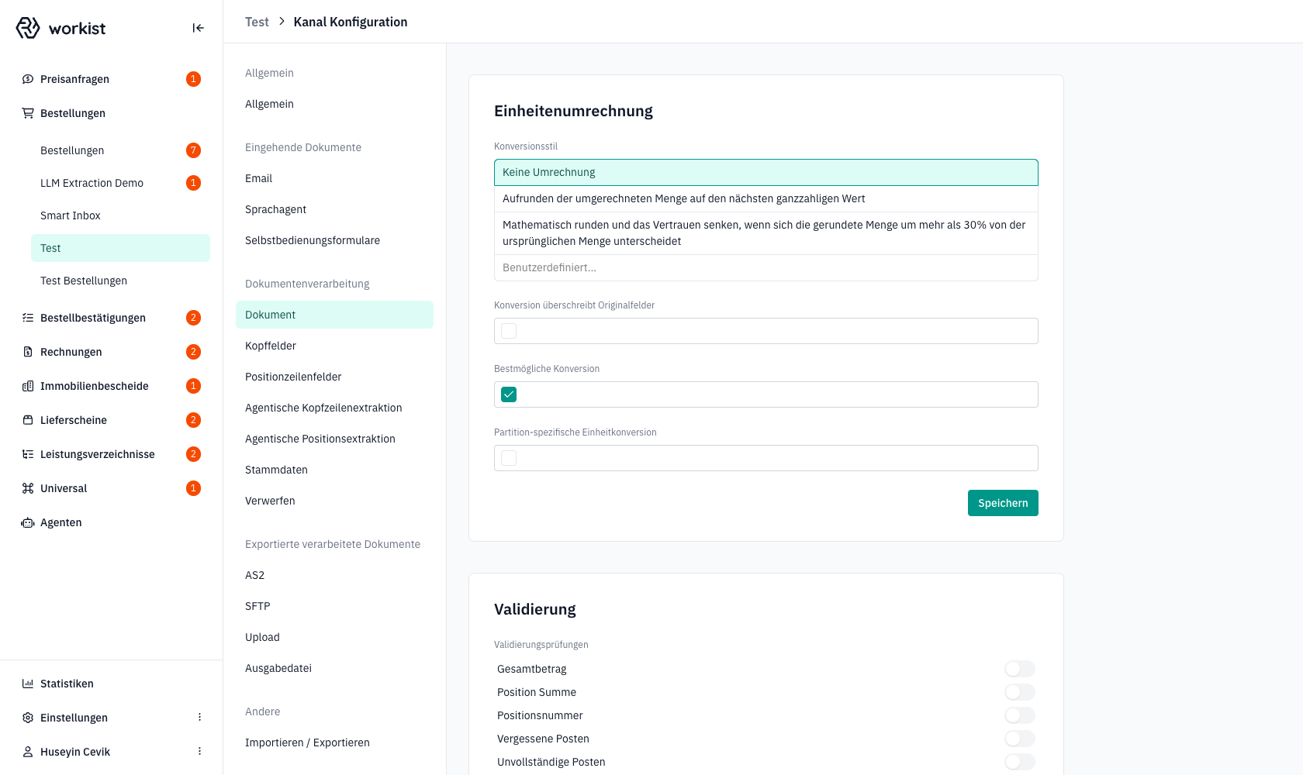
Task: Enable the Positionsnummer validation switch
Action: click(x=1019, y=715)
